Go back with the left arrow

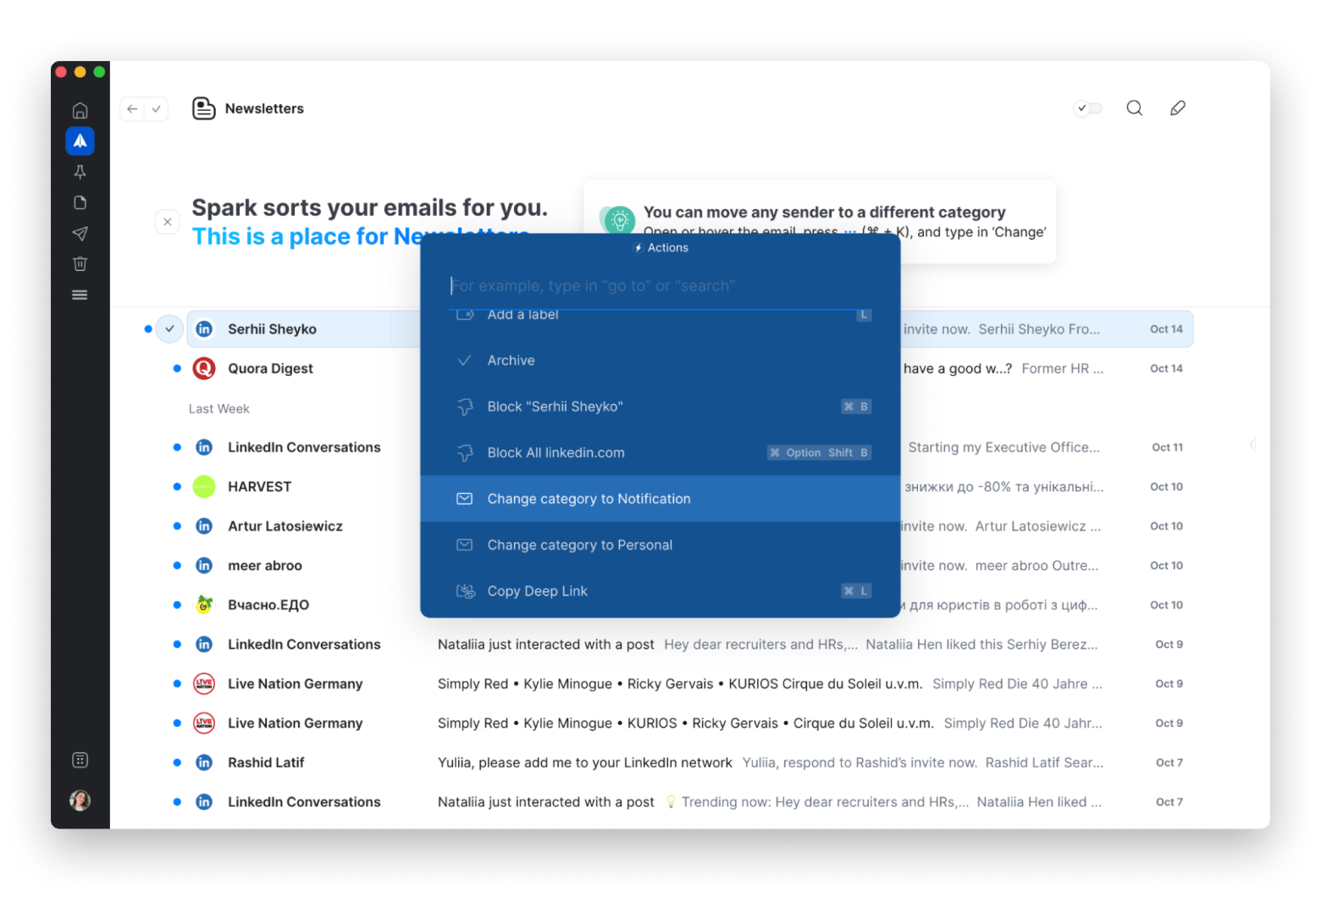point(132,108)
